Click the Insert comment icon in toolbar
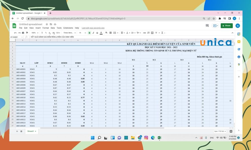Screen dimensions: 251x150 point(148,33)
